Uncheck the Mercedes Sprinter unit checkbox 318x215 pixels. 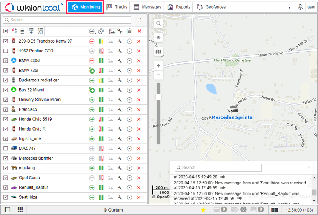pyautogui.click(x=5, y=158)
